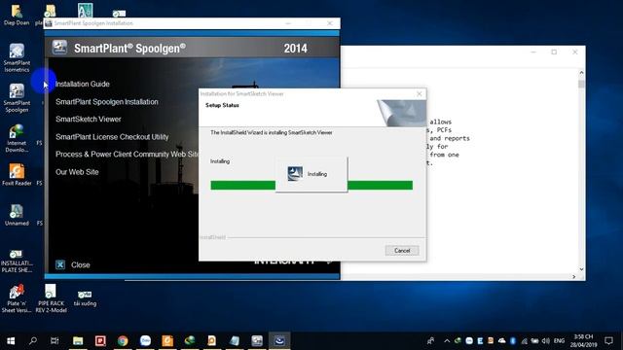The height and width of the screenshot is (350, 623).
Task: Select the SmartSketch Viewer option
Action: click(89, 119)
